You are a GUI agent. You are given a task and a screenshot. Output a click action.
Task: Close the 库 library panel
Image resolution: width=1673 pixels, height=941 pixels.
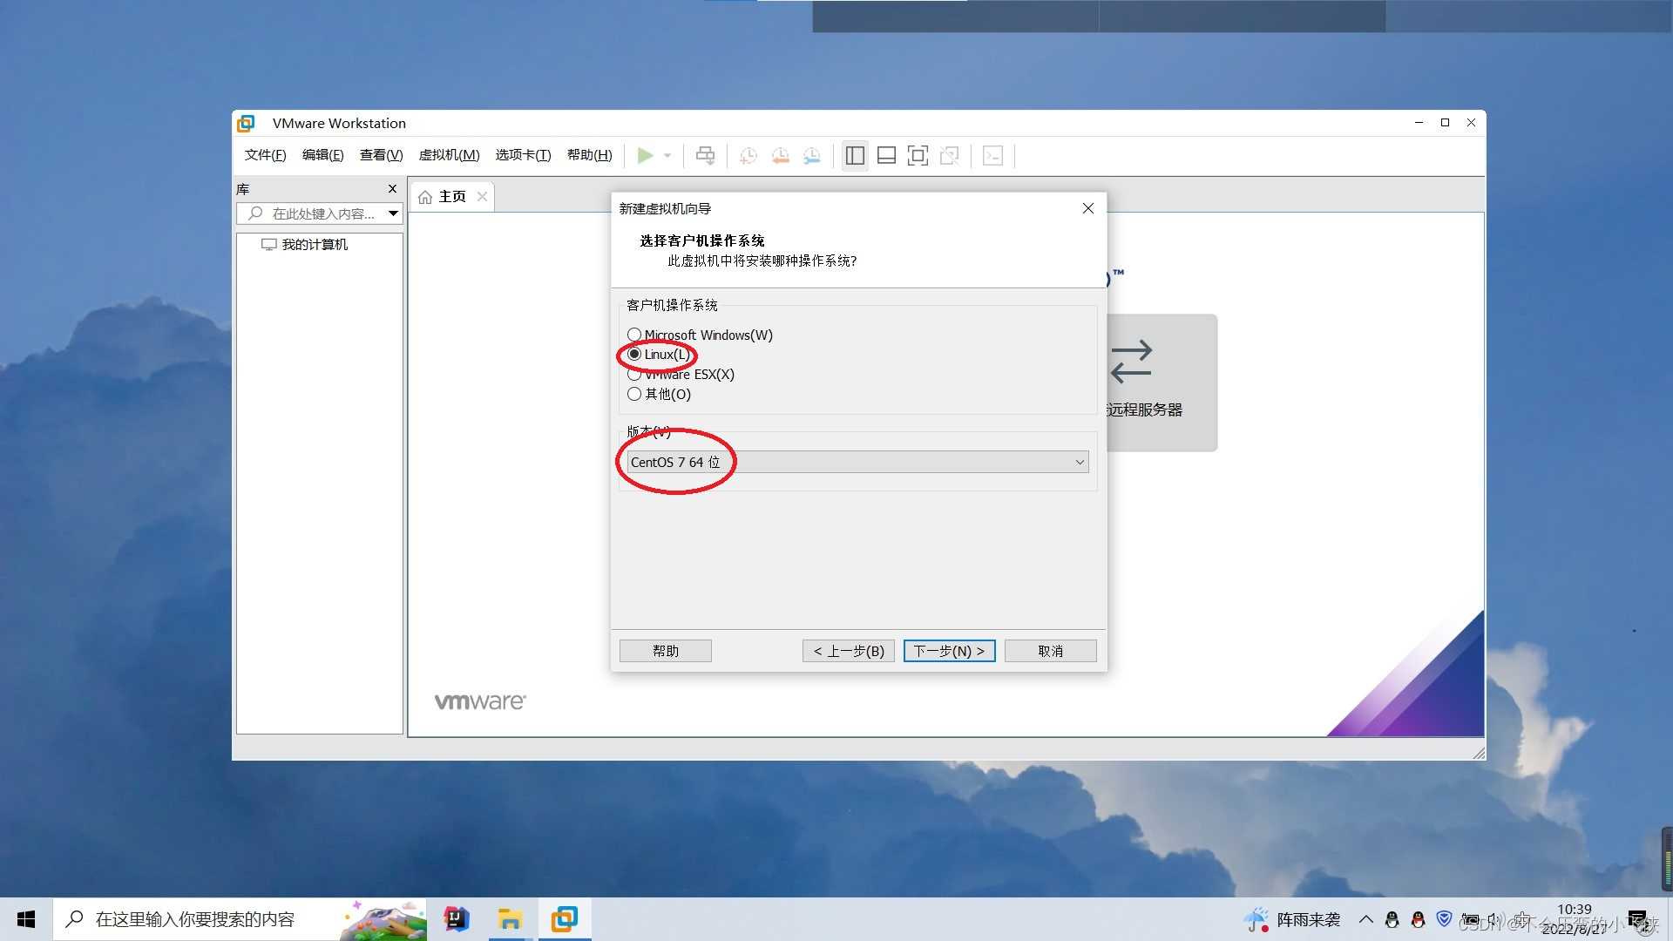392,189
